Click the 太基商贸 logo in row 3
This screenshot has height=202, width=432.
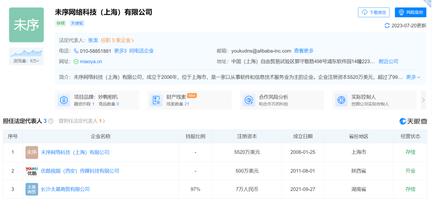(x=32, y=189)
